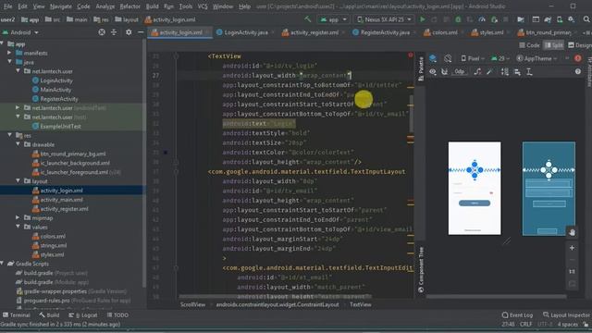
Task: Hide the Project panel with minus icon
Action: [141, 32]
